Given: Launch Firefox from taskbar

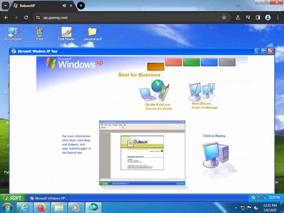Looking at the screenshot, I should click(x=42, y=207).
